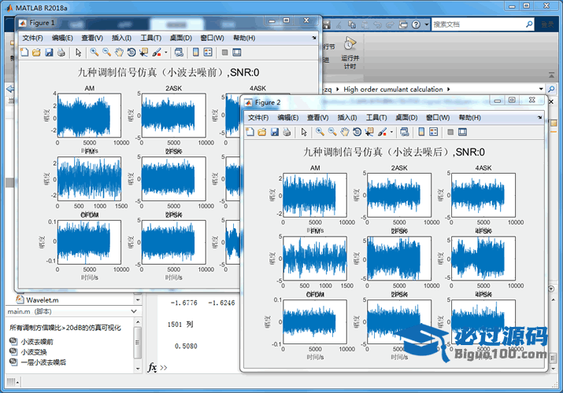563x393 pixels.
Task: Select the Pan hand tool in Figure 2
Action: 344,131
